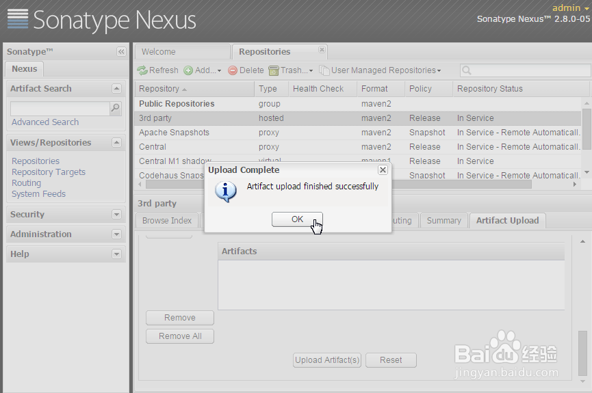The height and width of the screenshot is (393, 592).
Task: Select the Public Repositories row
Action: (357, 104)
